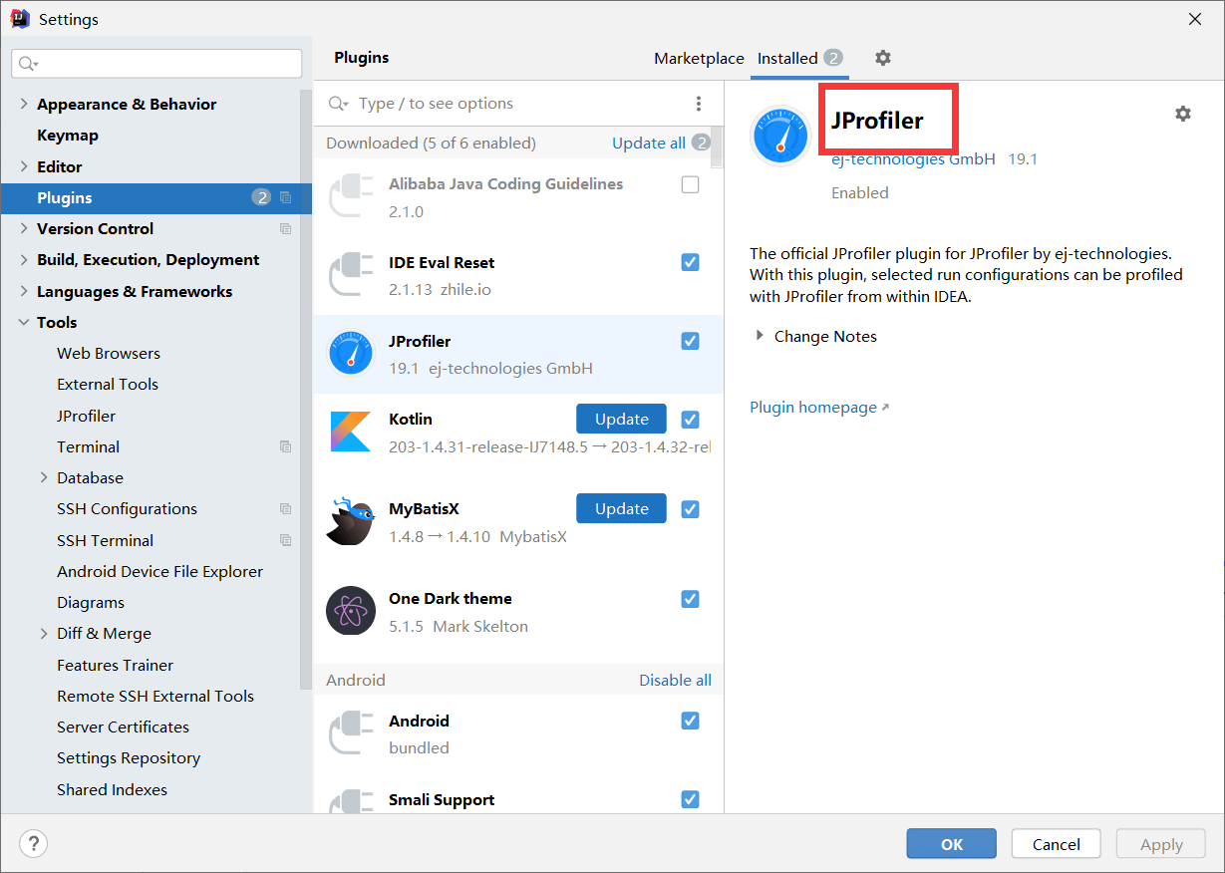Click the plugin list vertical scrollbar
This screenshot has width=1225, height=873.
(x=717, y=147)
